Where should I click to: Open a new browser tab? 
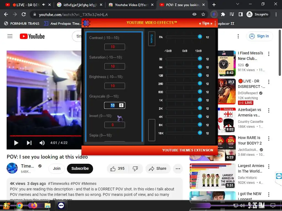pyautogui.click(x=214, y=5)
